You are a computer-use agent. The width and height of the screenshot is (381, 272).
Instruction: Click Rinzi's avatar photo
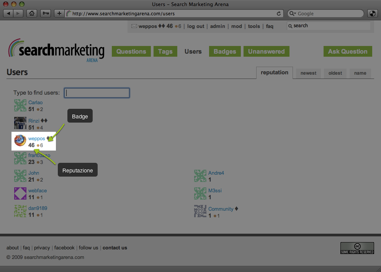20,123
